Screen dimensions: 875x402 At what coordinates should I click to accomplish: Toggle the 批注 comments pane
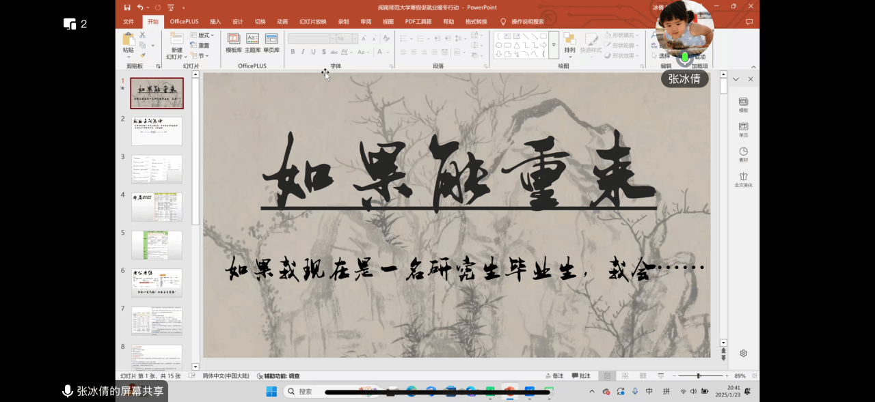click(580, 376)
